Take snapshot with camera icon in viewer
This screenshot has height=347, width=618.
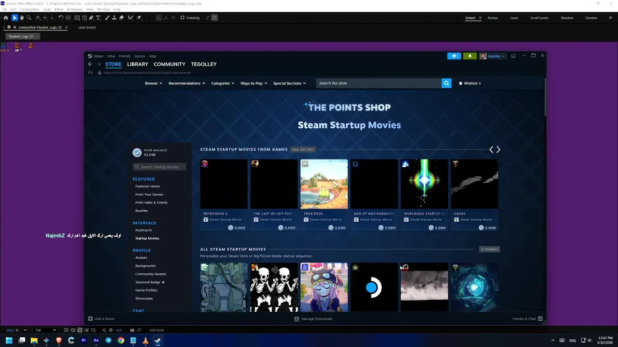(x=132, y=330)
